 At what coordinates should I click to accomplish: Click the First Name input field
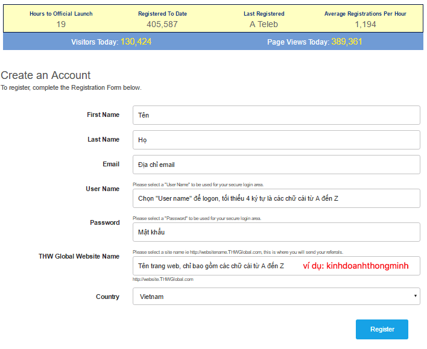tap(276, 115)
